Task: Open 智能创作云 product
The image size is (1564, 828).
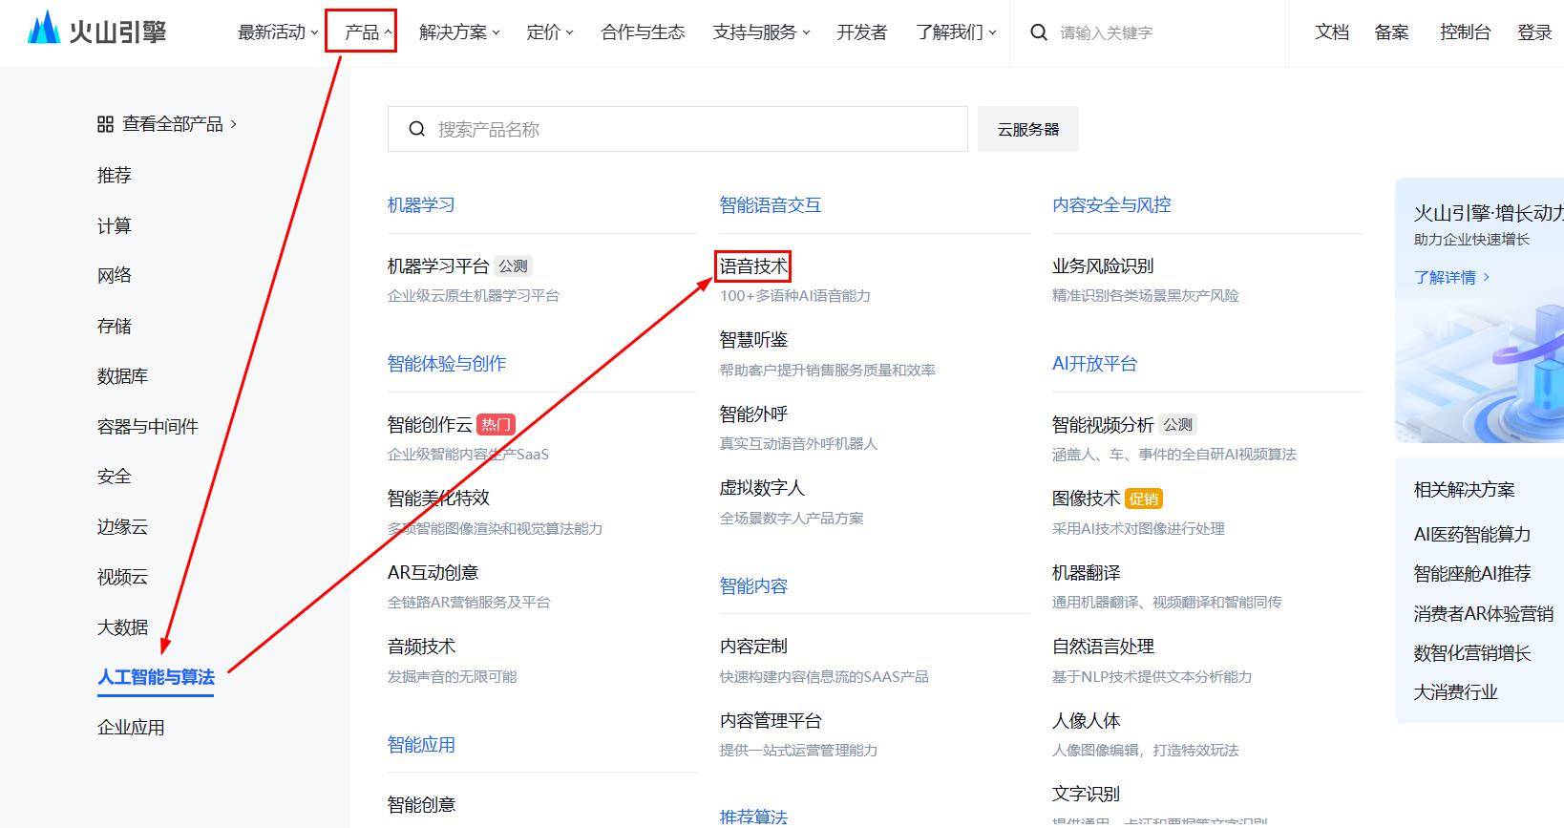Action: [x=430, y=424]
